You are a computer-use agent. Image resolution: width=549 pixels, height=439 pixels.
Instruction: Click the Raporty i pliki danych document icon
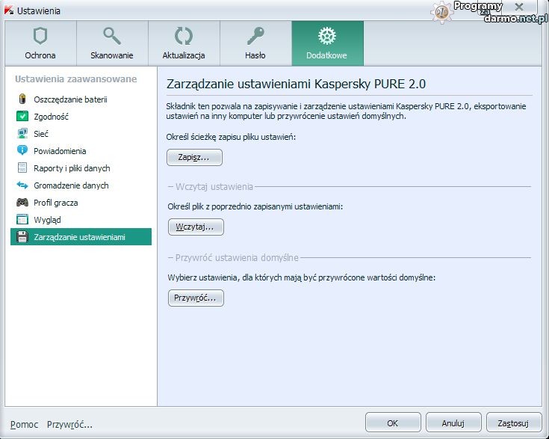point(22,168)
